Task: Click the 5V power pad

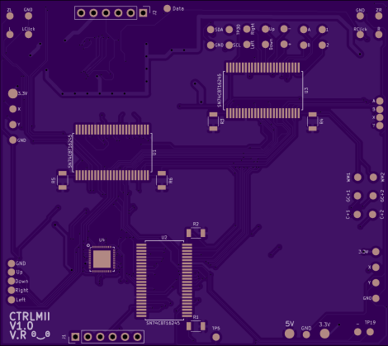Action: click(289, 334)
